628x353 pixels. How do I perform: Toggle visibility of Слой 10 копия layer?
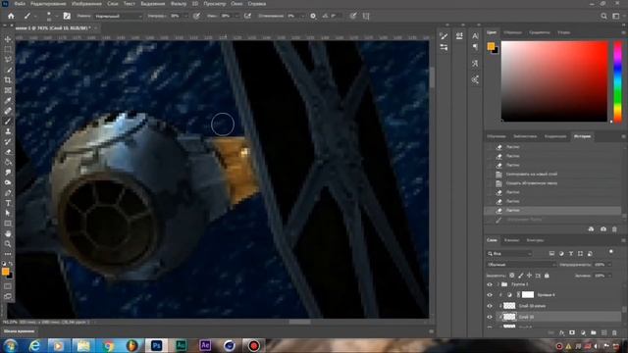pyautogui.click(x=490, y=306)
